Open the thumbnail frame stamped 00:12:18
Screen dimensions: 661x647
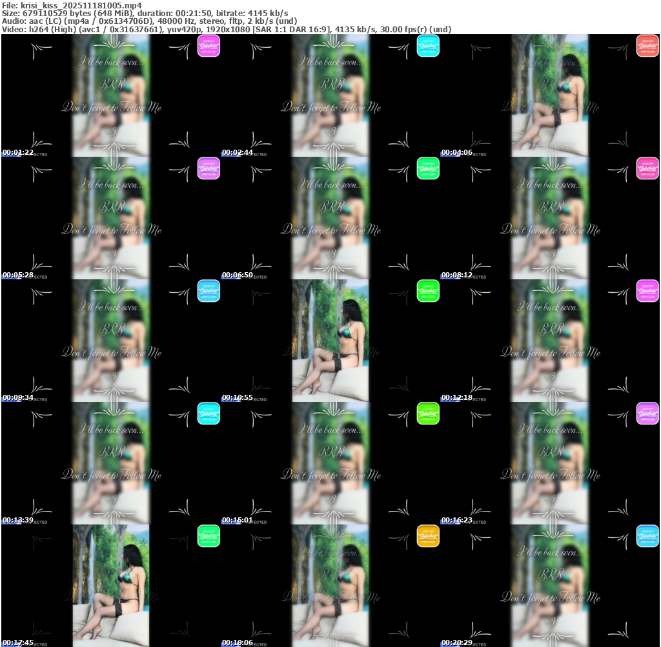pos(550,341)
